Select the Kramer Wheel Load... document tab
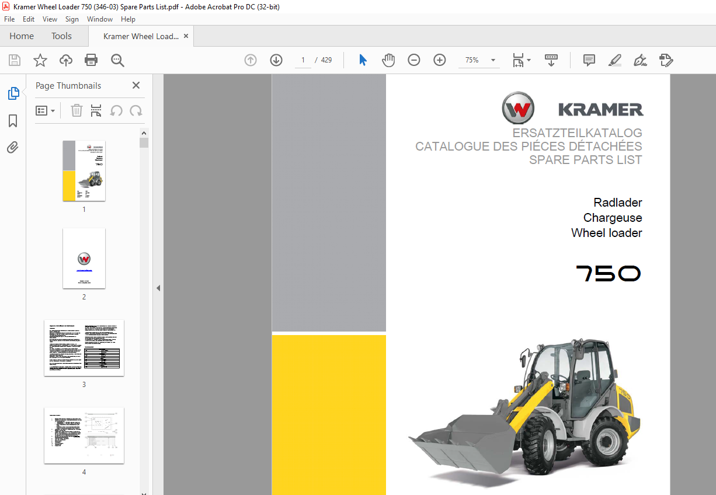Image resolution: width=716 pixels, height=495 pixels. pyautogui.click(x=141, y=36)
